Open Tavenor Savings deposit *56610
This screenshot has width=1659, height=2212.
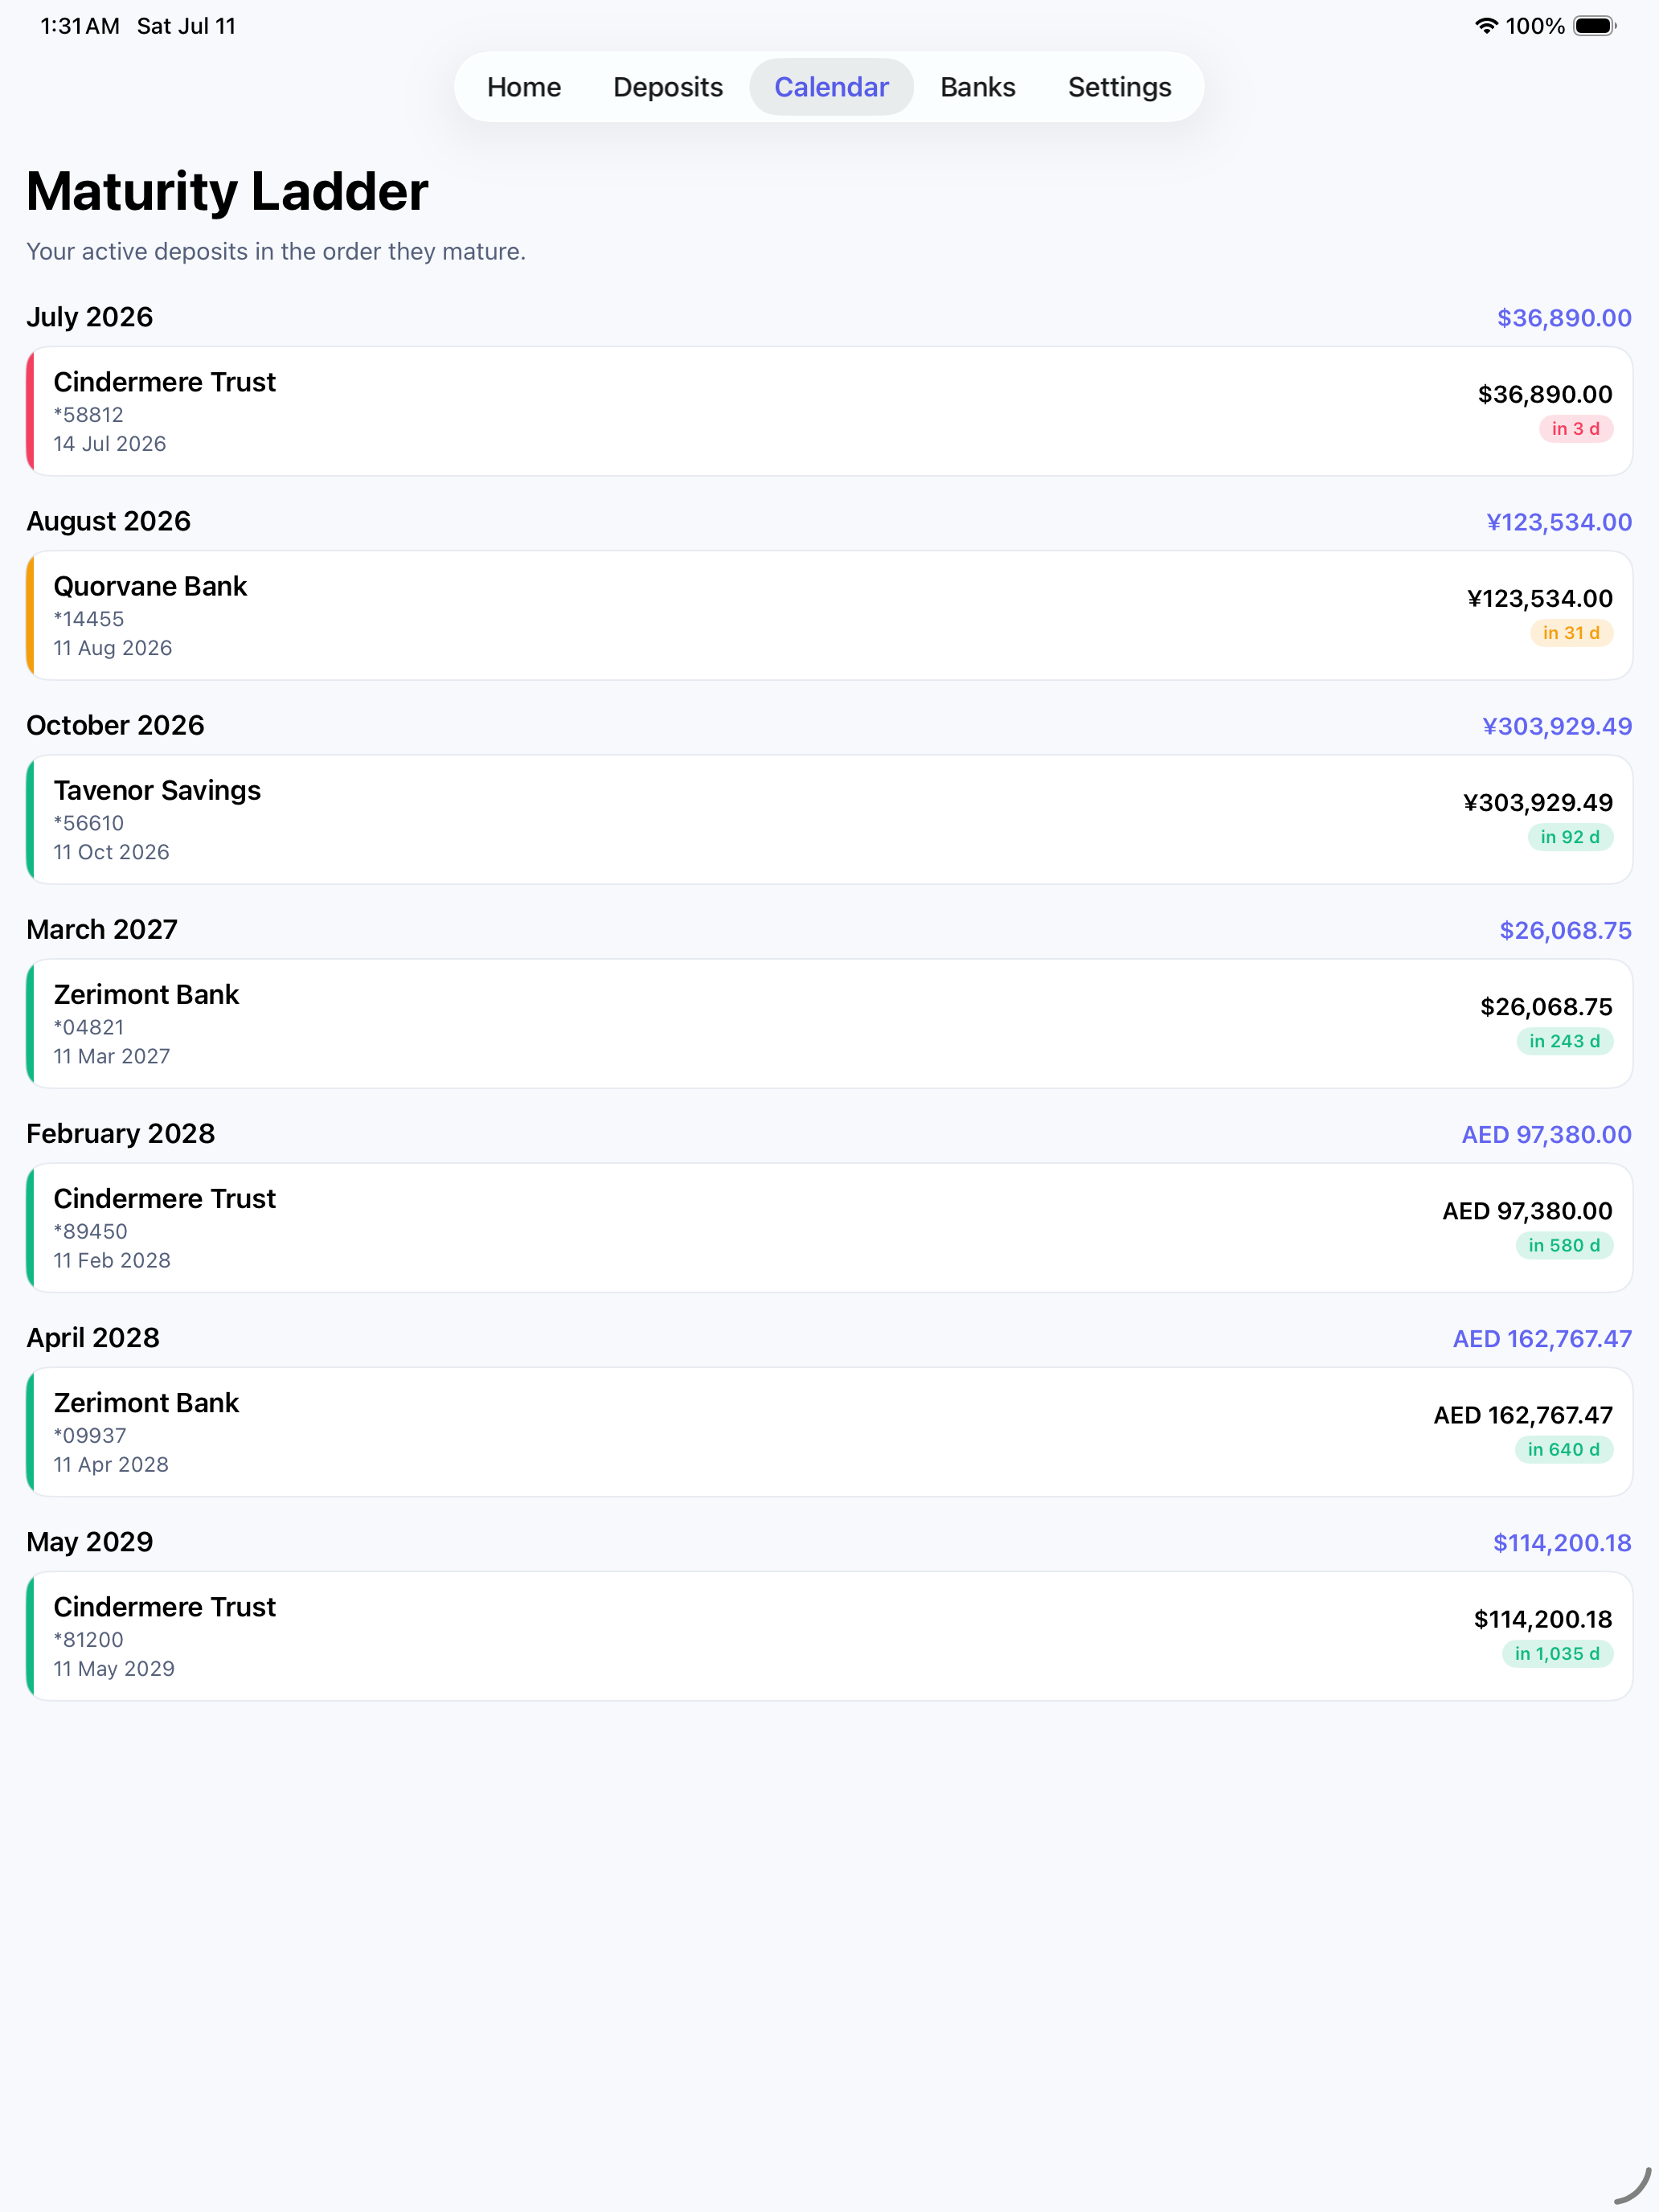pos(829,819)
